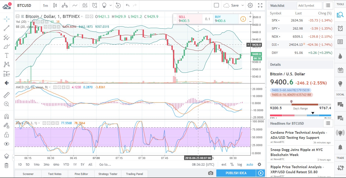Select the zoom in magnifier tool
Viewport: 346px width, 178px height.
[x=7, y=104]
